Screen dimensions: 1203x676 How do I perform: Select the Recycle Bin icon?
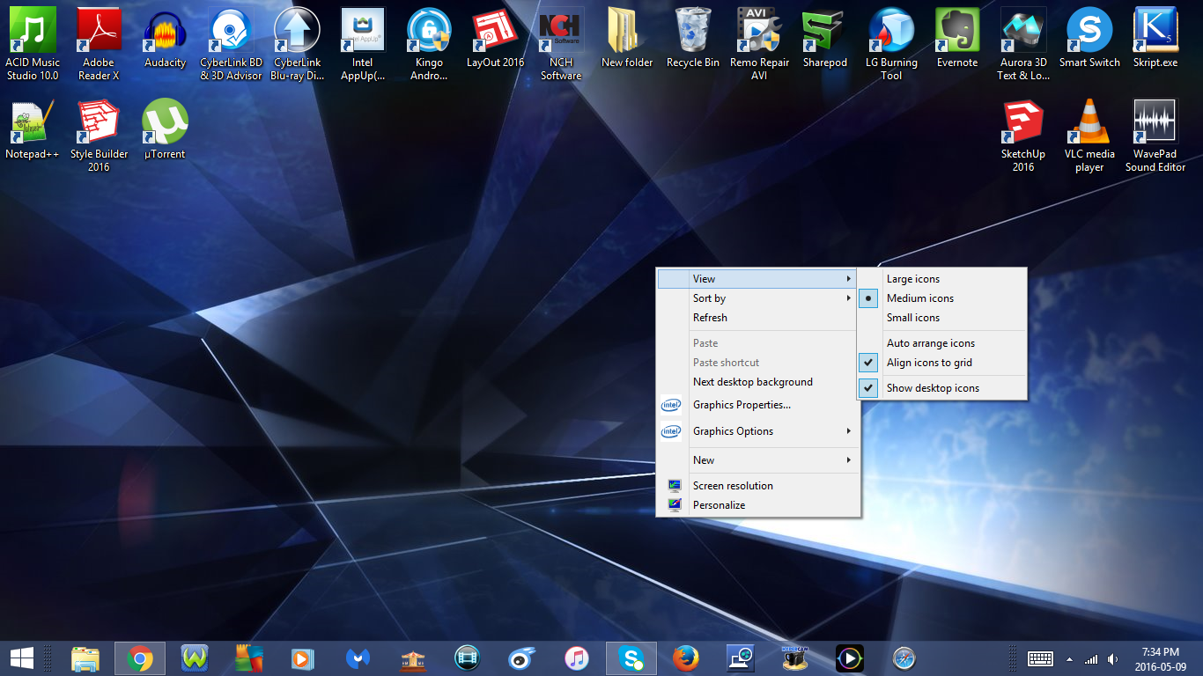(693, 40)
